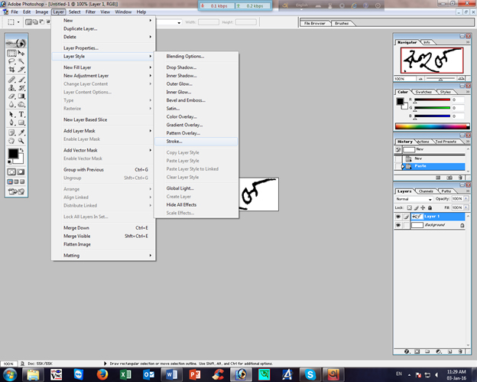The width and height of the screenshot is (477, 382).
Task: Toggle visibility eye of Background layer
Action: point(398,225)
